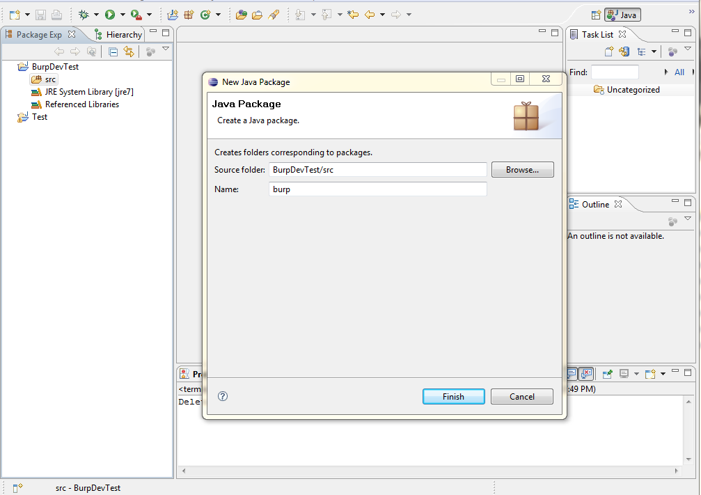Image resolution: width=701 pixels, height=495 pixels.
Task: Collapse All in Package Explorer
Action: (x=113, y=52)
